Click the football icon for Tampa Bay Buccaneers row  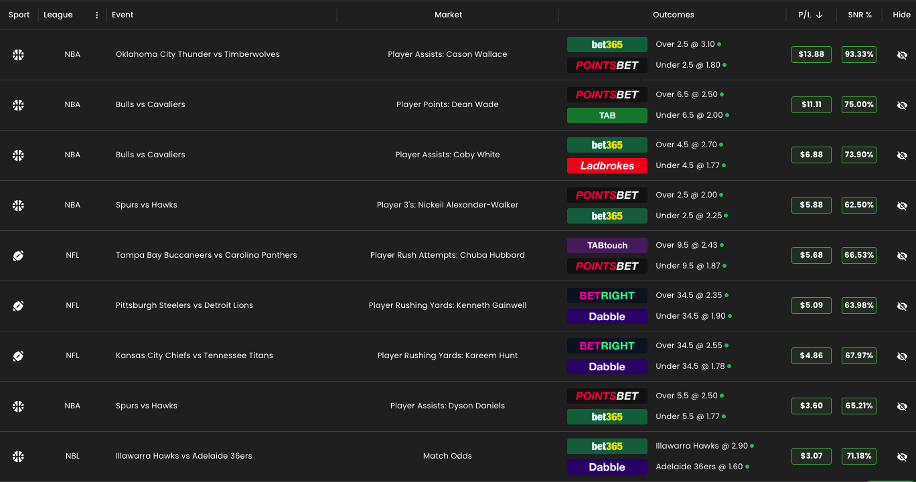pos(18,255)
